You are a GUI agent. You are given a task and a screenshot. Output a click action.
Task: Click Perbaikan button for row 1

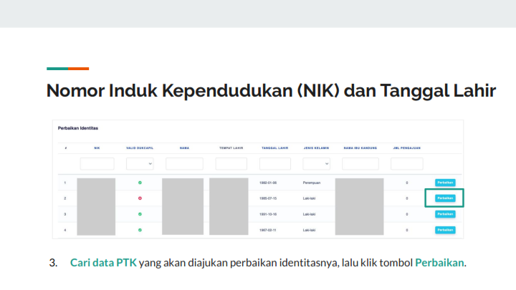pos(445,183)
